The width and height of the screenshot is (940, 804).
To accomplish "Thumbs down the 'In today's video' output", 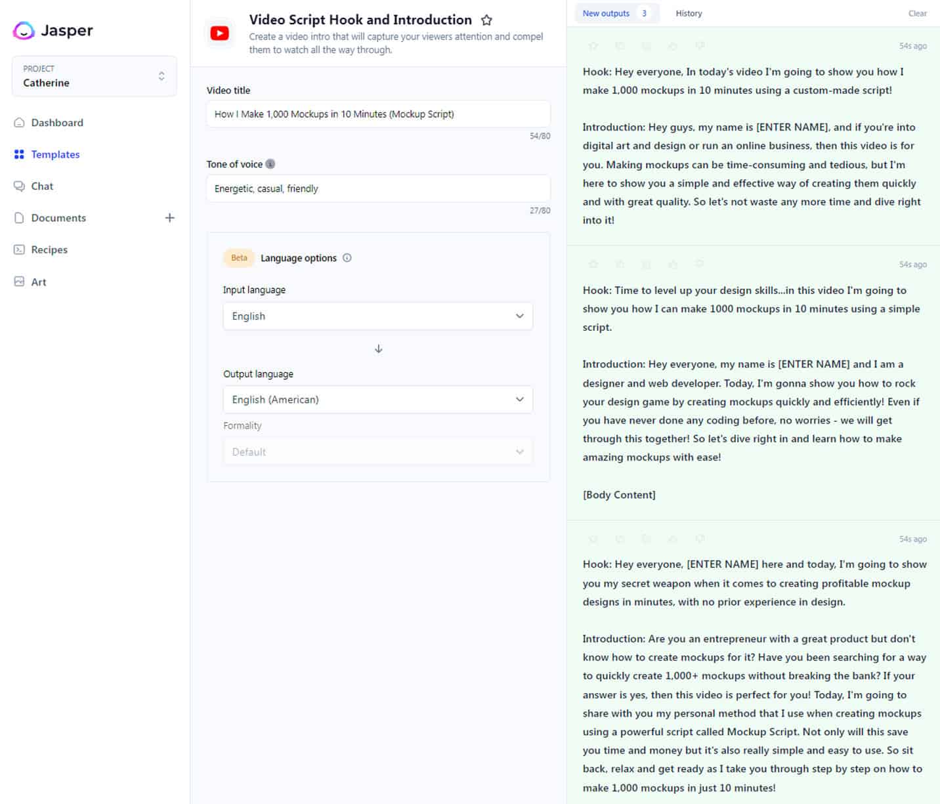I will (700, 46).
